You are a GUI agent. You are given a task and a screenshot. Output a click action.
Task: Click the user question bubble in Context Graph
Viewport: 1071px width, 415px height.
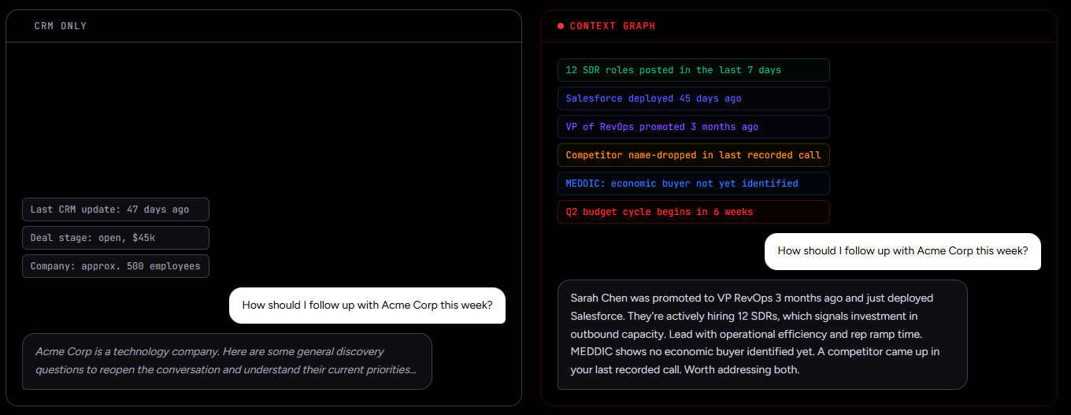902,251
